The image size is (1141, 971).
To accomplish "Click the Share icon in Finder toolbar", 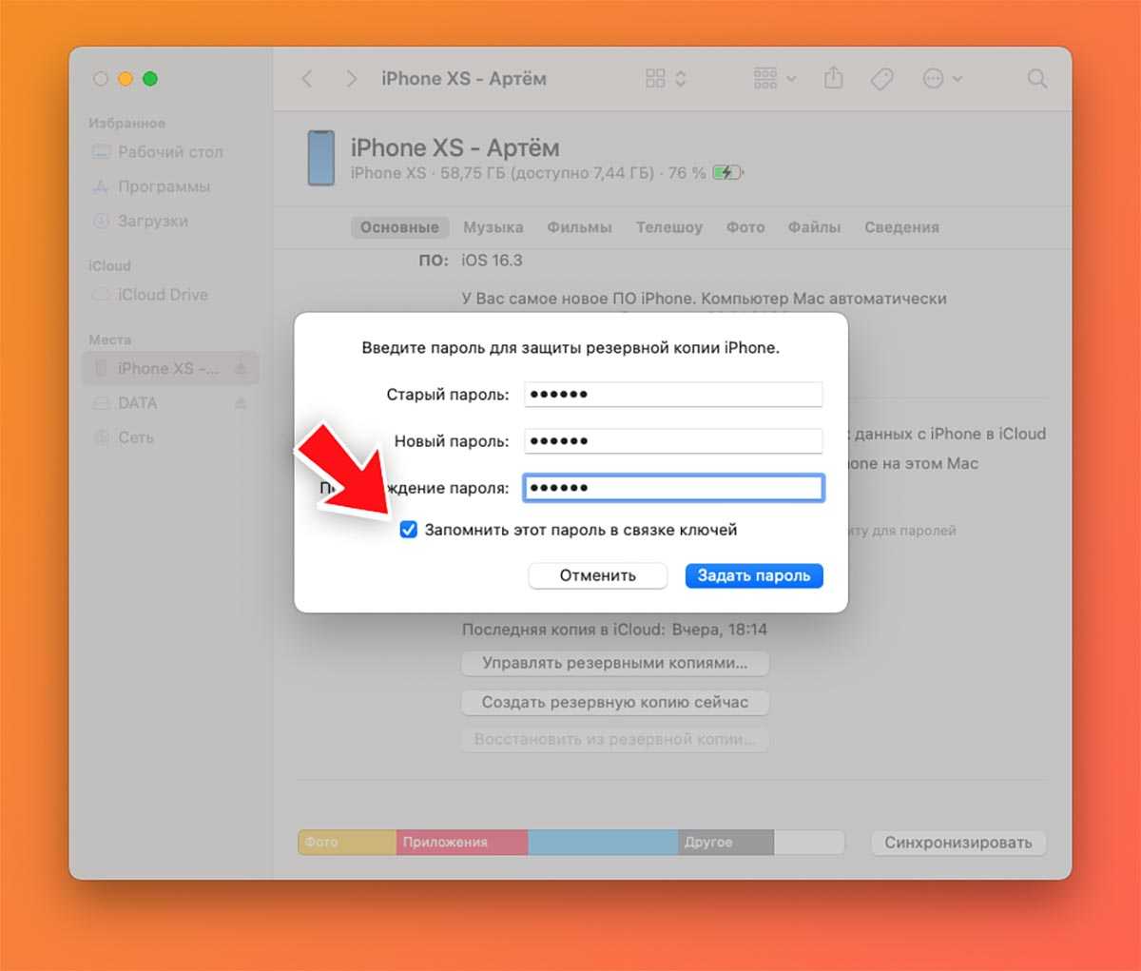I will coord(834,78).
